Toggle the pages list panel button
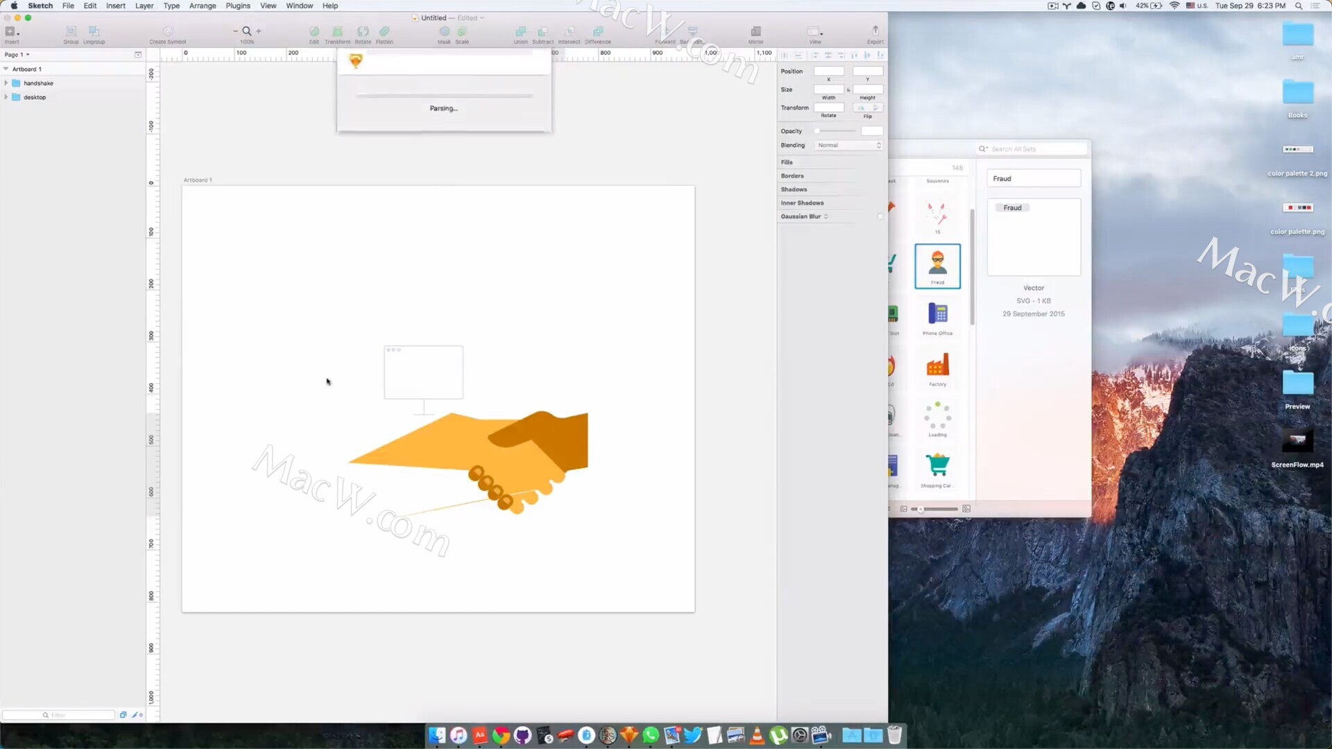Viewport: 1332px width, 749px height. pos(138,55)
